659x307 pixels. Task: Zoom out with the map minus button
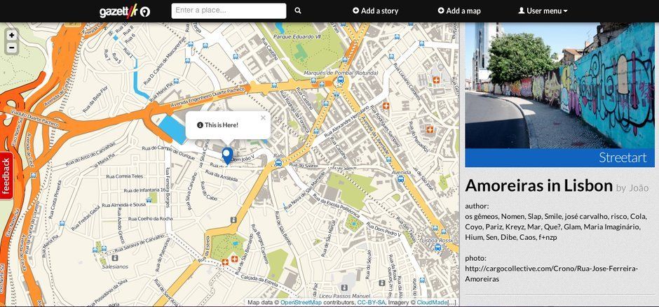pyautogui.click(x=11, y=48)
